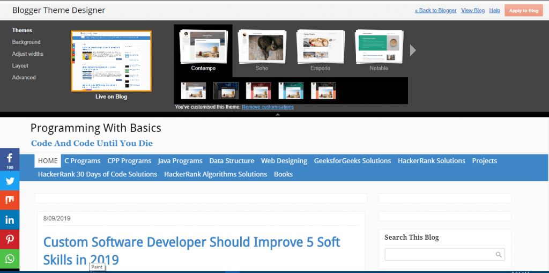Click Apply to Blog button
This screenshot has height=273, width=549.
tap(524, 11)
